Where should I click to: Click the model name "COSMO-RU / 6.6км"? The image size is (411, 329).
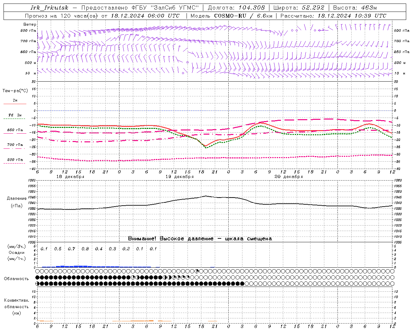coord(243,16)
